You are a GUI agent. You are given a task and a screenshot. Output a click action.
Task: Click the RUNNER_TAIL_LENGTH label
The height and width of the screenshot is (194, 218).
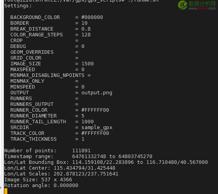[x=38, y=122]
